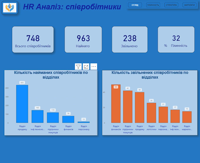Click the blue Відділ финансів bar

click(68, 119)
